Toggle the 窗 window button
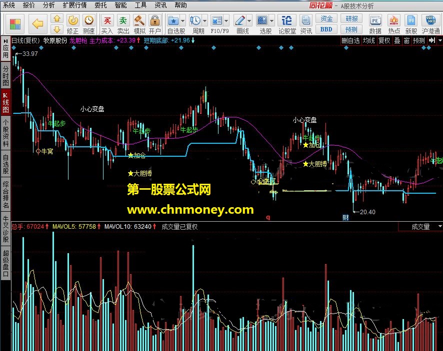 click(x=406, y=40)
